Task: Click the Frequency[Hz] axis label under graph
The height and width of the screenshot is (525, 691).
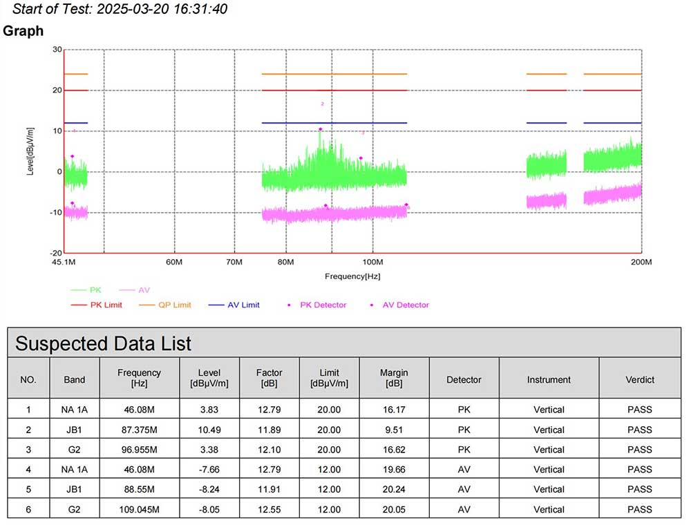Action: point(352,276)
